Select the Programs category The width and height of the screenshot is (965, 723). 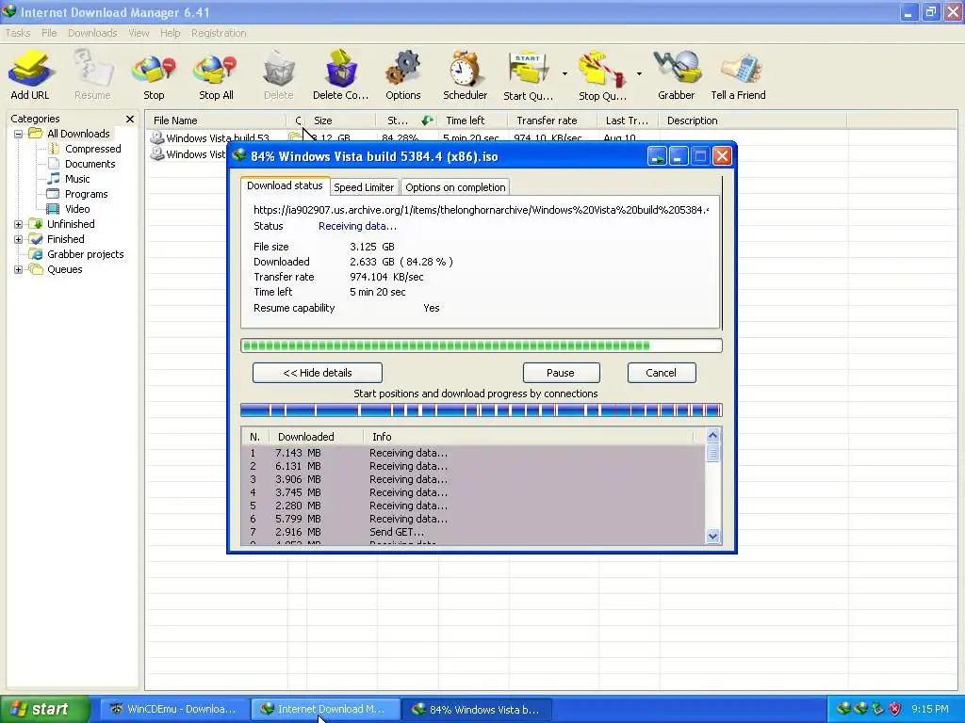tap(86, 194)
